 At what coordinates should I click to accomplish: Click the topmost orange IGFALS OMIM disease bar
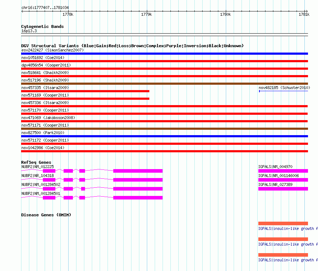pyautogui.click(x=283, y=223)
